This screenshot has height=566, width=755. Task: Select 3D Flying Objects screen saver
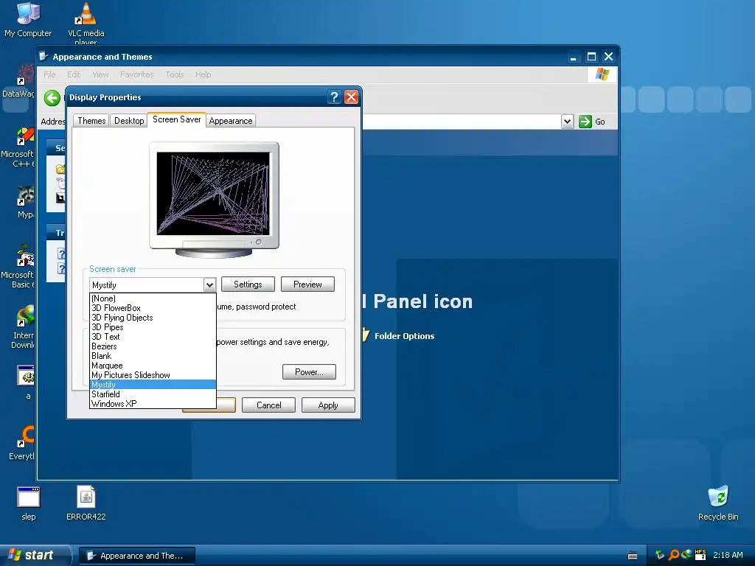click(x=153, y=318)
